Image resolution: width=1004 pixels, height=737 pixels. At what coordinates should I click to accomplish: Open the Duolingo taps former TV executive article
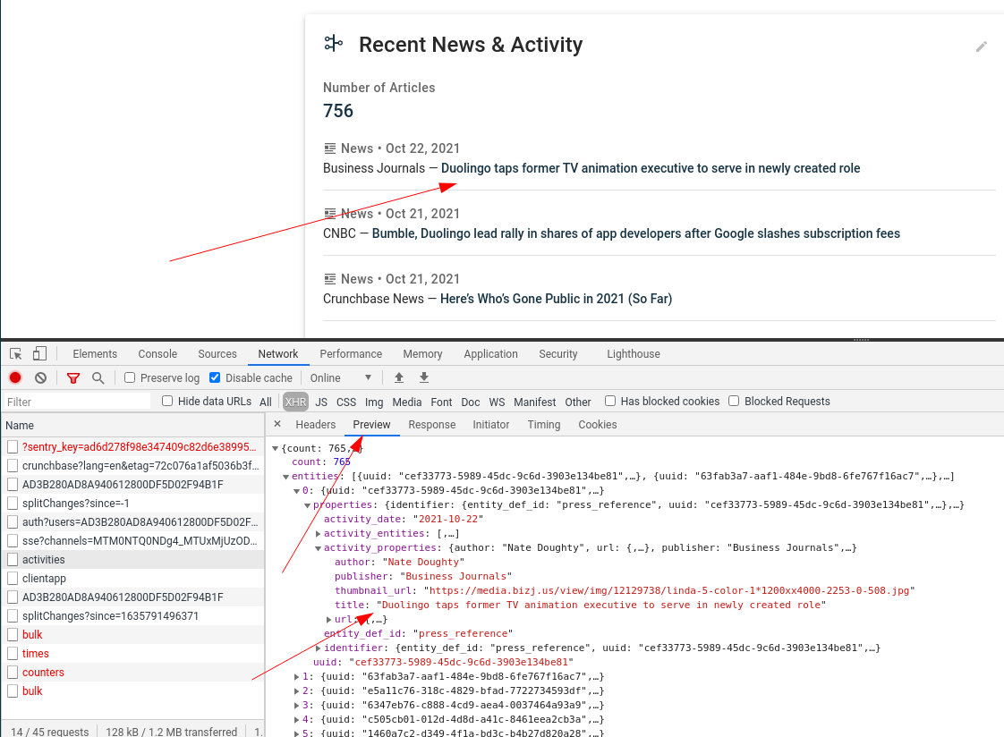[x=651, y=168]
